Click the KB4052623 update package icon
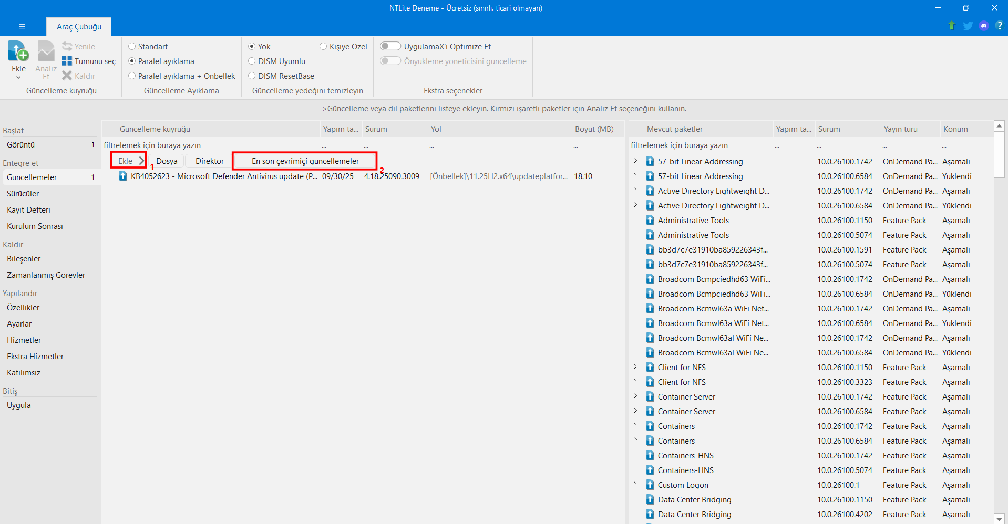Viewport: 1008px width, 524px height. pyautogui.click(x=123, y=176)
